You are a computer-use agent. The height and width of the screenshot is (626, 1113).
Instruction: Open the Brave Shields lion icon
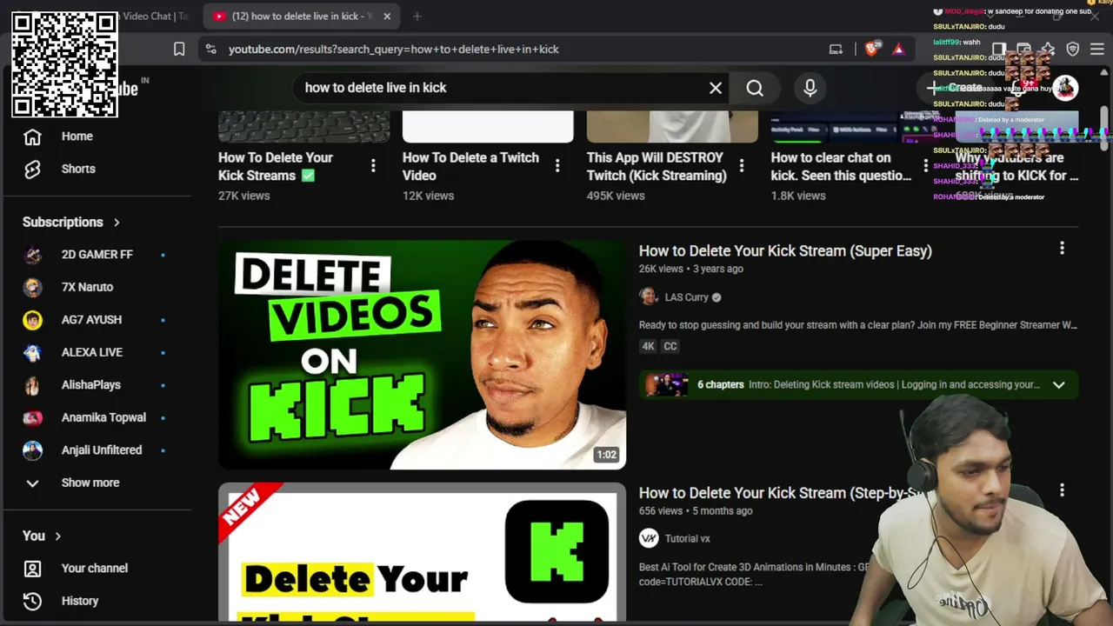[872, 50]
